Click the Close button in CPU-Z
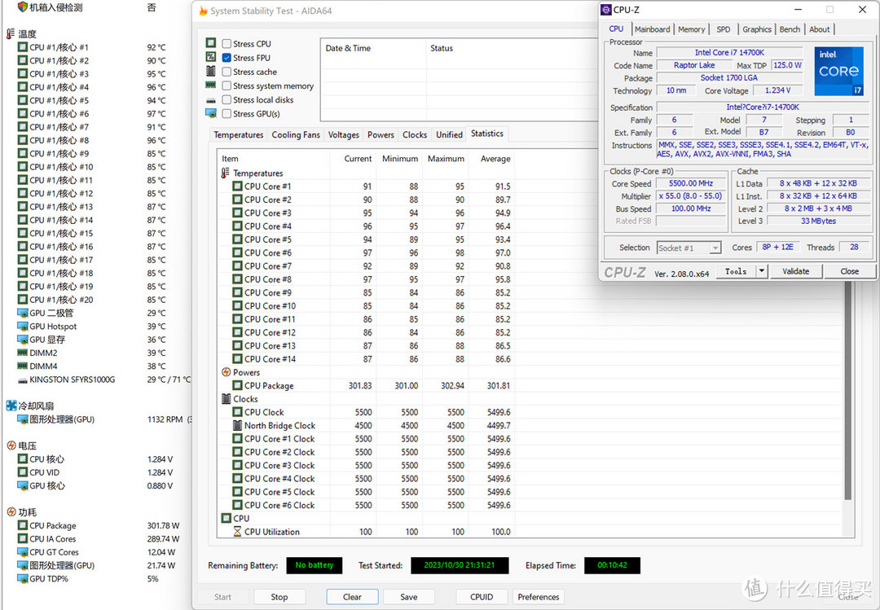 (849, 271)
